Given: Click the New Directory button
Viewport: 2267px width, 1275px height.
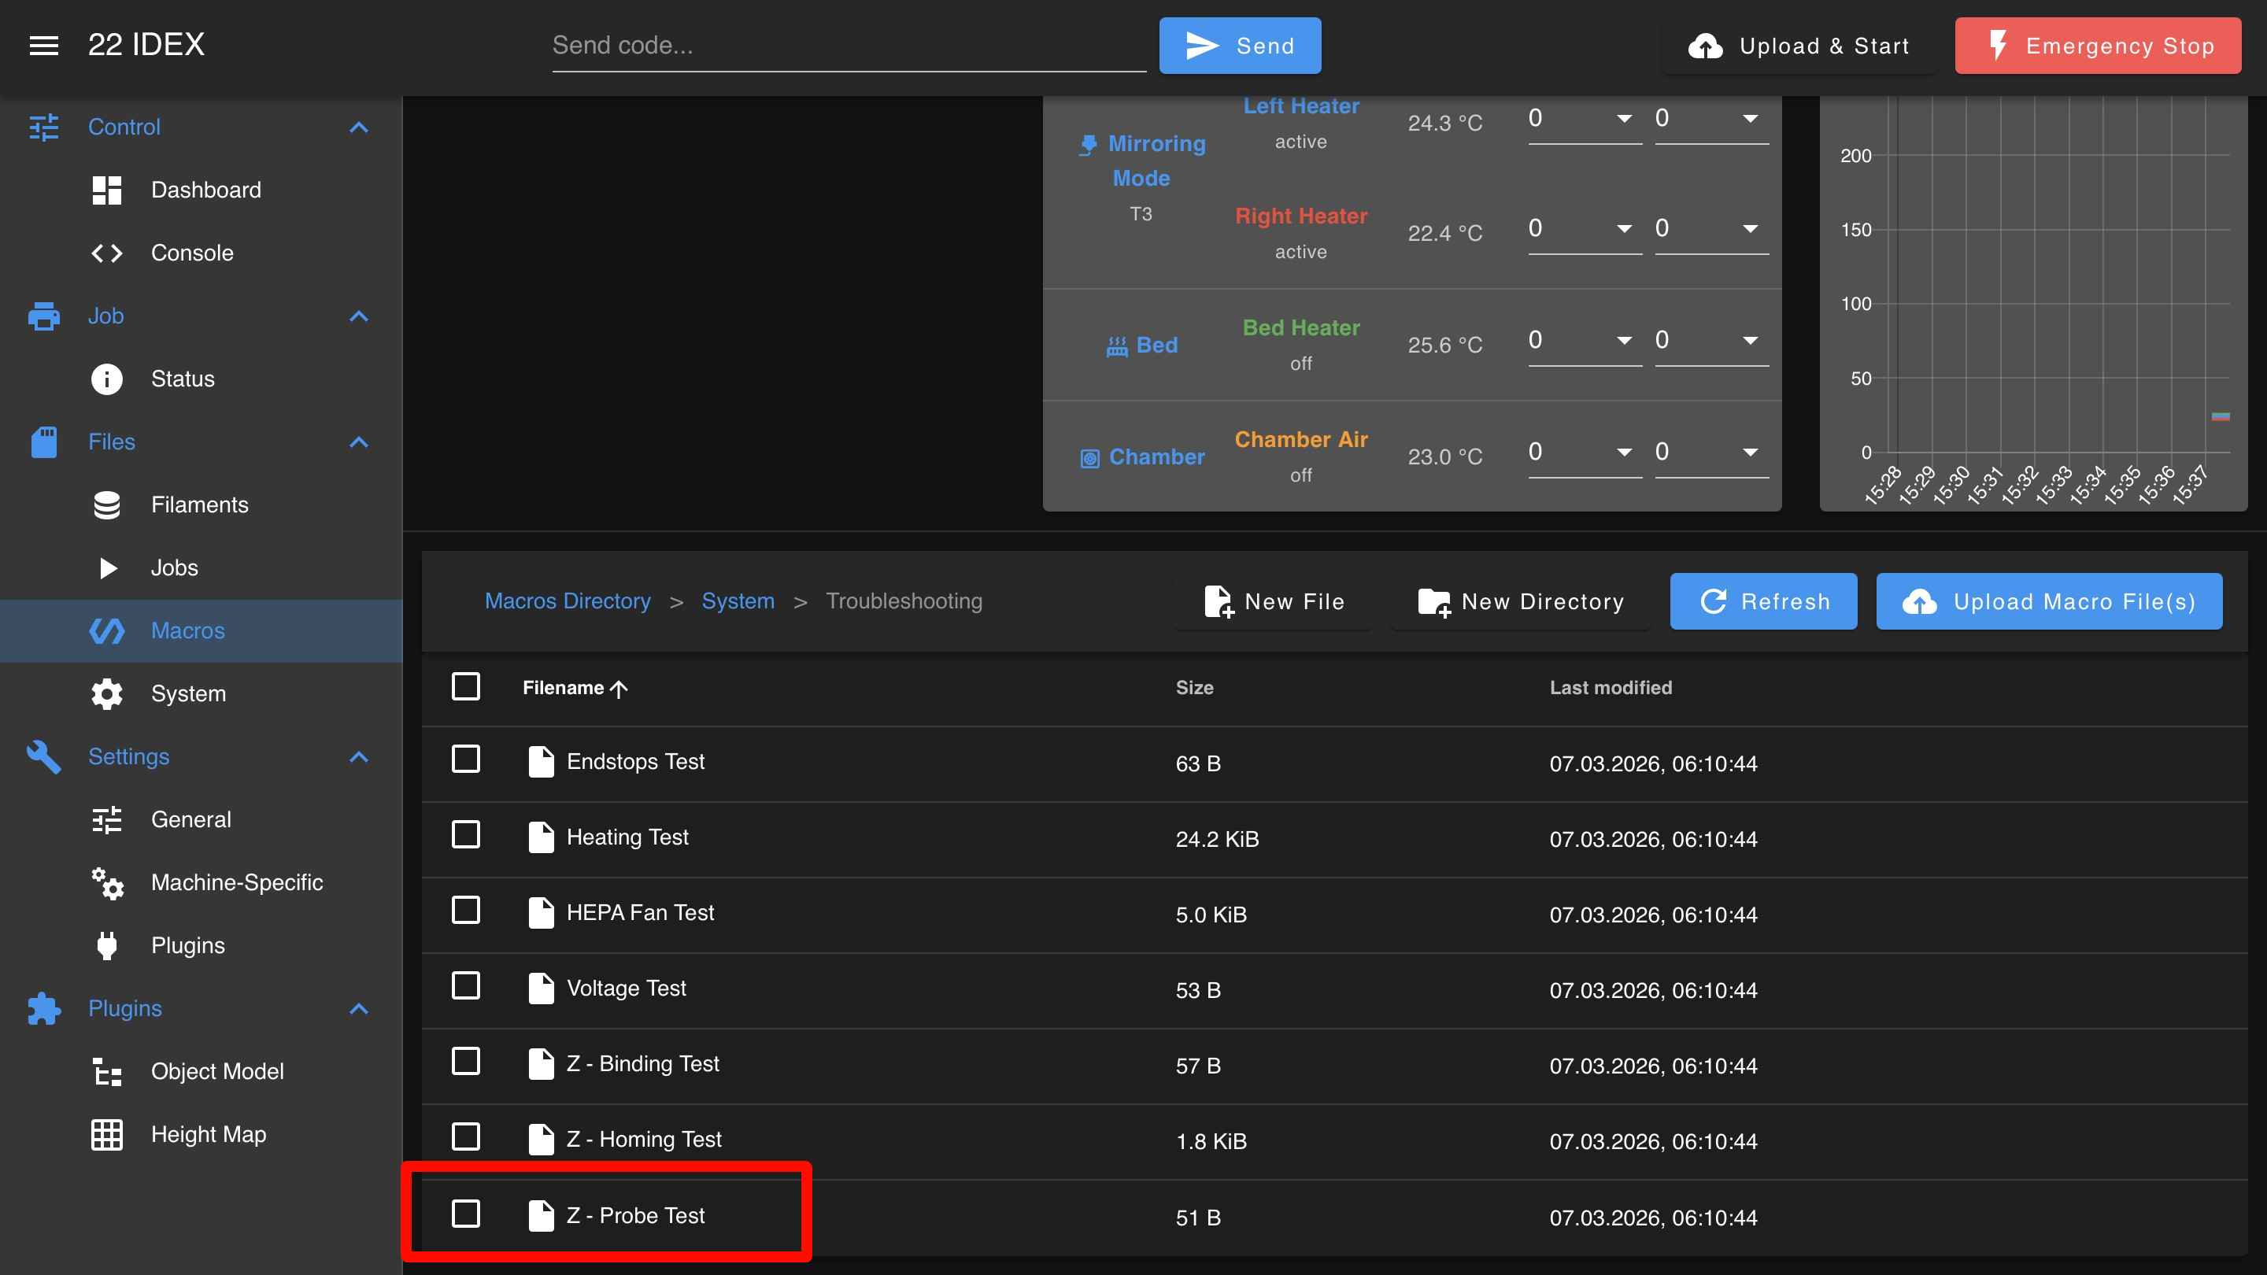Looking at the screenshot, I should 1521,602.
